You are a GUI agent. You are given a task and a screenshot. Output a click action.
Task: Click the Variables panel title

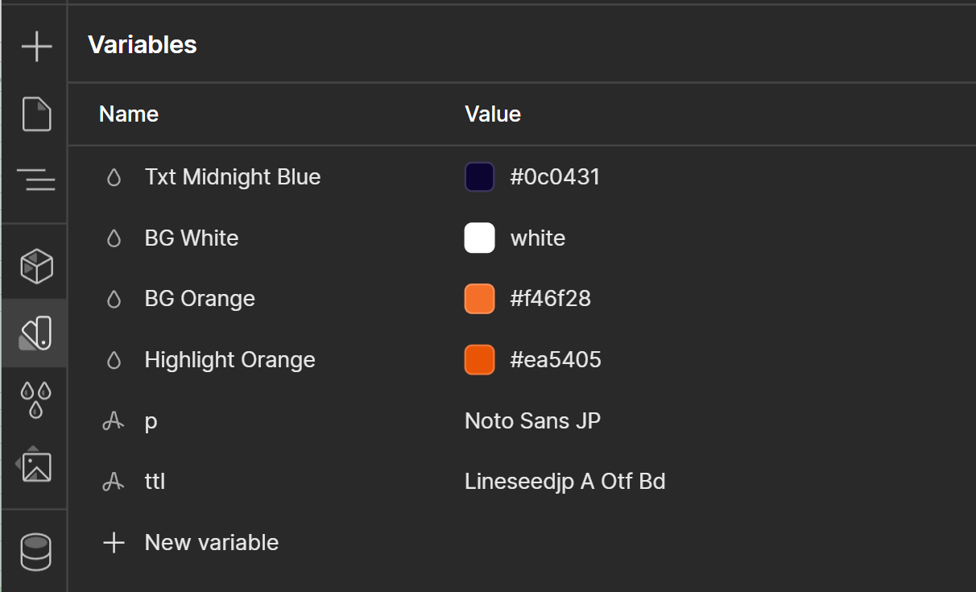pos(143,44)
